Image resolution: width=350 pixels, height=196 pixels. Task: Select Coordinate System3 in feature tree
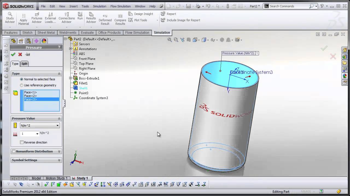click(x=93, y=98)
